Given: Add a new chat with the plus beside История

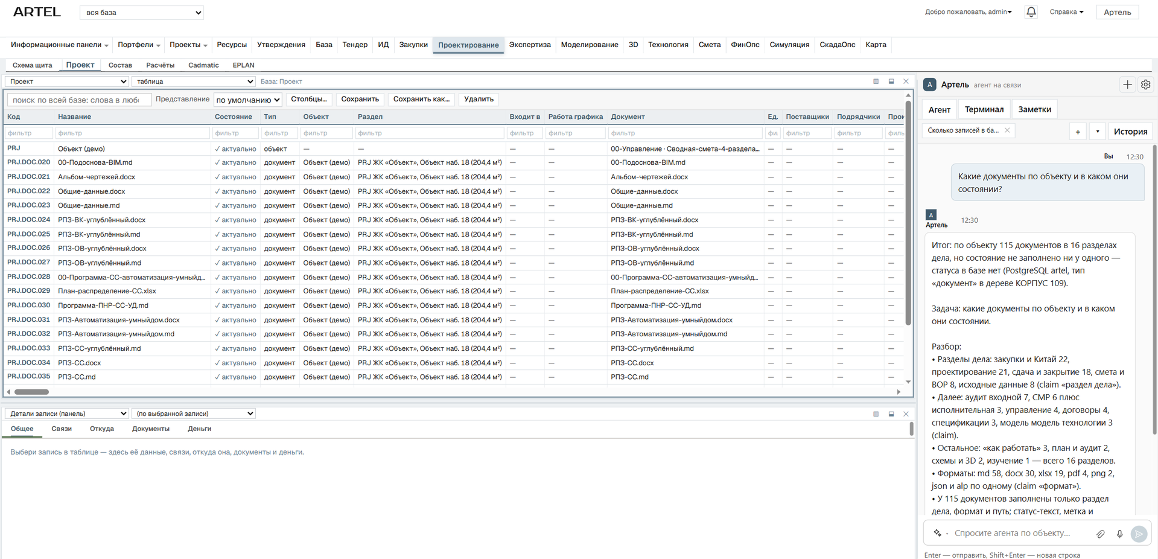Looking at the screenshot, I should click(x=1078, y=132).
